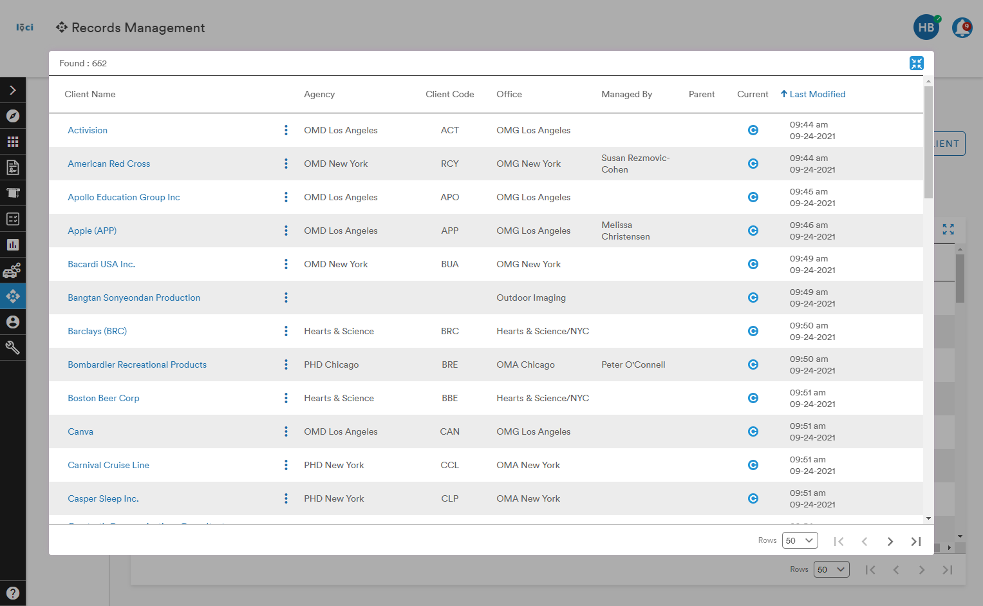The image size is (983, 606).
Task: Toggle the Current status icon for American Red Cross
Action: (x=753, y=164)
